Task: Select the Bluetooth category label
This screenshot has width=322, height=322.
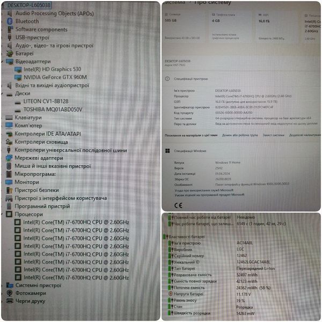Action: (x=27, y=21)
